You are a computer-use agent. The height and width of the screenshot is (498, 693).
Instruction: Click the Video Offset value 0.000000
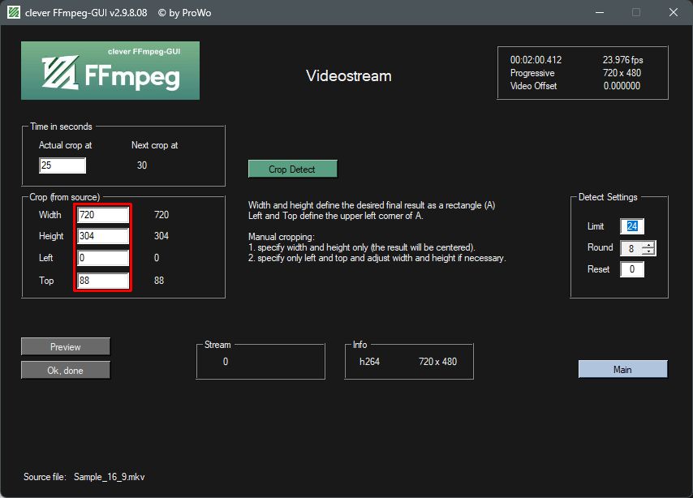pyautogui.click(x=622, y=86)
